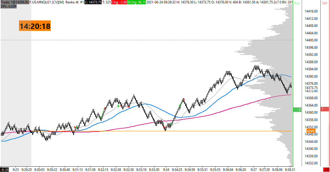The width and height of the screenshot is (330, 172).
Task: Click the 9:31:58 time axis label
Action: tap(90, 170)
